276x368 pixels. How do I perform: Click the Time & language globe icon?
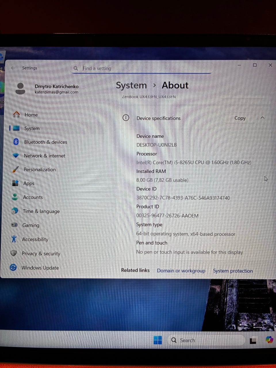[15, 211]
